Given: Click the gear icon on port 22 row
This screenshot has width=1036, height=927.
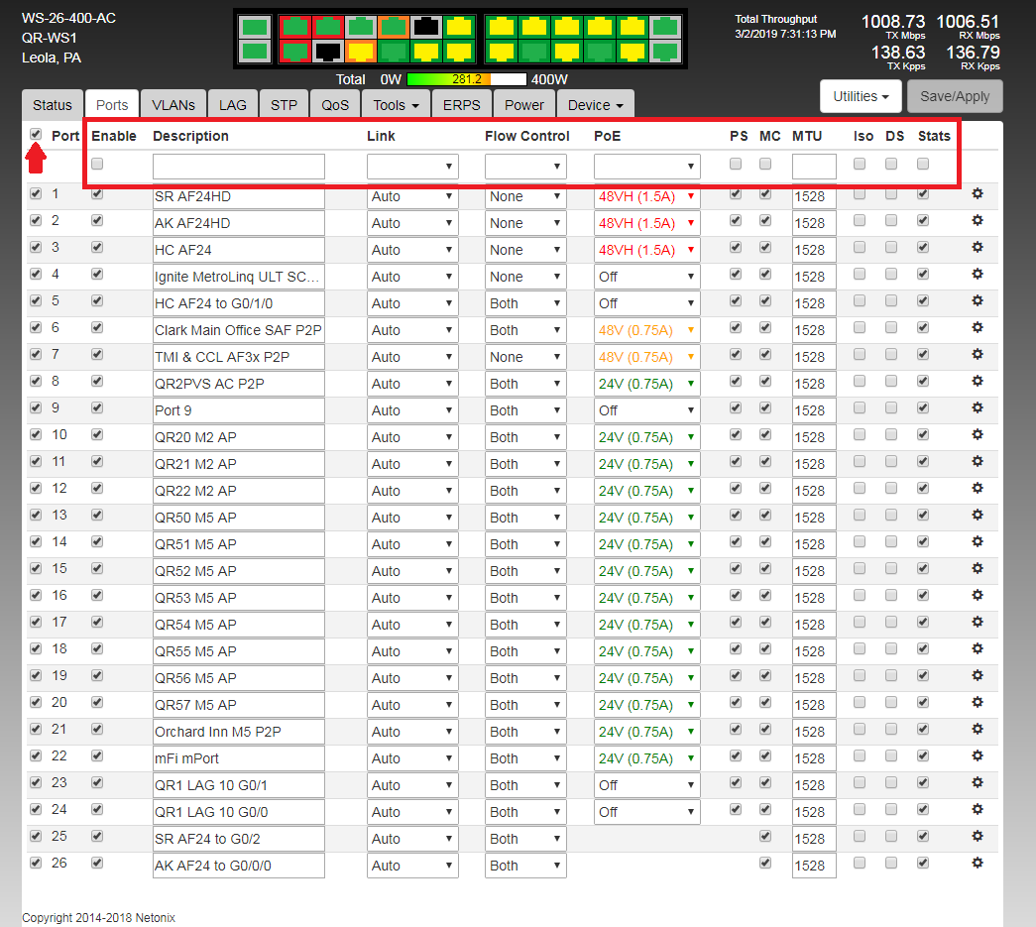Looking at the screenshot, I should [978, 756].
